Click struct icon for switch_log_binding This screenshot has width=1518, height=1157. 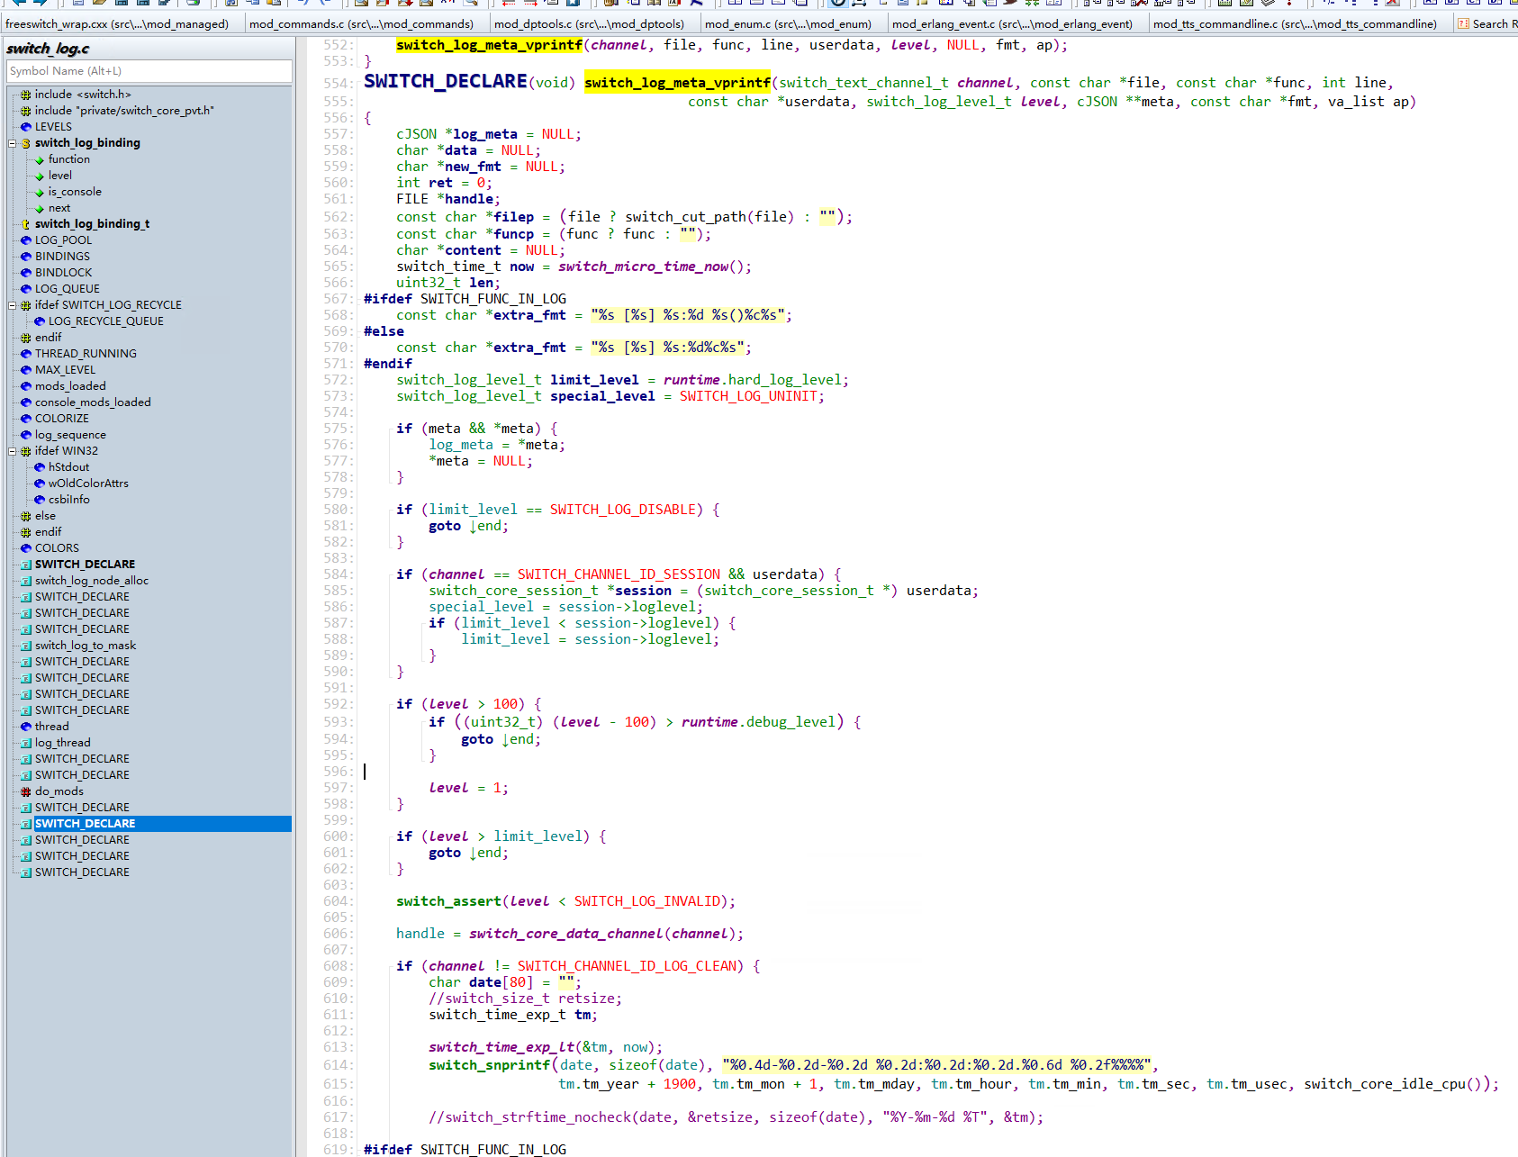point(26,143)
